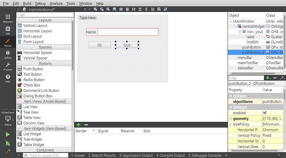
Task: Open SplitterDemo kit selector monitor icon
Action: click(x=8, y=119)
